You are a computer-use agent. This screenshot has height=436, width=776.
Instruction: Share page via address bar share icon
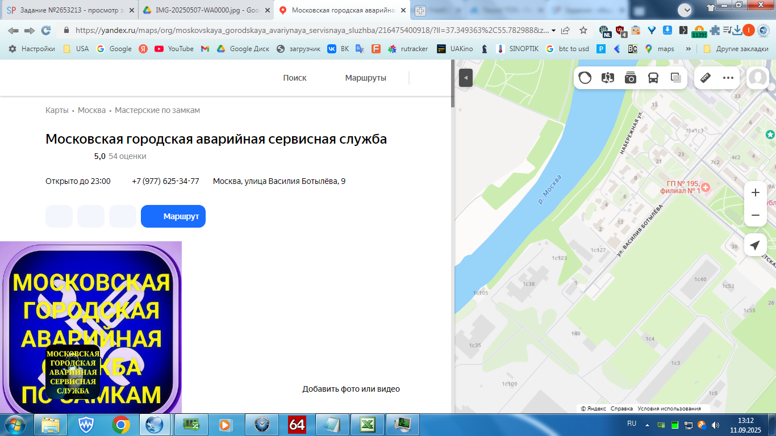coord(565,31)
